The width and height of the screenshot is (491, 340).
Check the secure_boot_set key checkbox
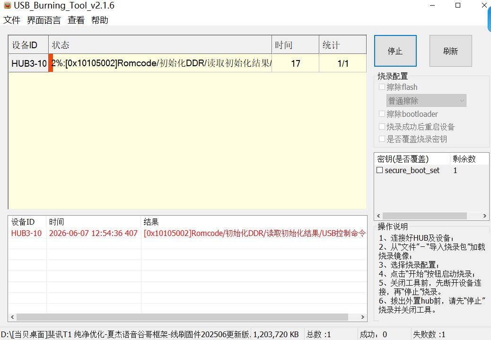379,170
